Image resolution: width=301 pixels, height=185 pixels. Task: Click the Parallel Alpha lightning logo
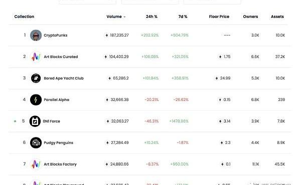pyautogui.click(x=36, y=99)
